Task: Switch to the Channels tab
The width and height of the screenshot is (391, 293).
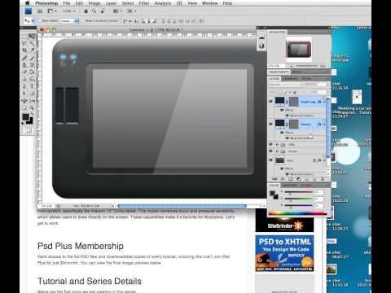Action: [x=290, y=79]
